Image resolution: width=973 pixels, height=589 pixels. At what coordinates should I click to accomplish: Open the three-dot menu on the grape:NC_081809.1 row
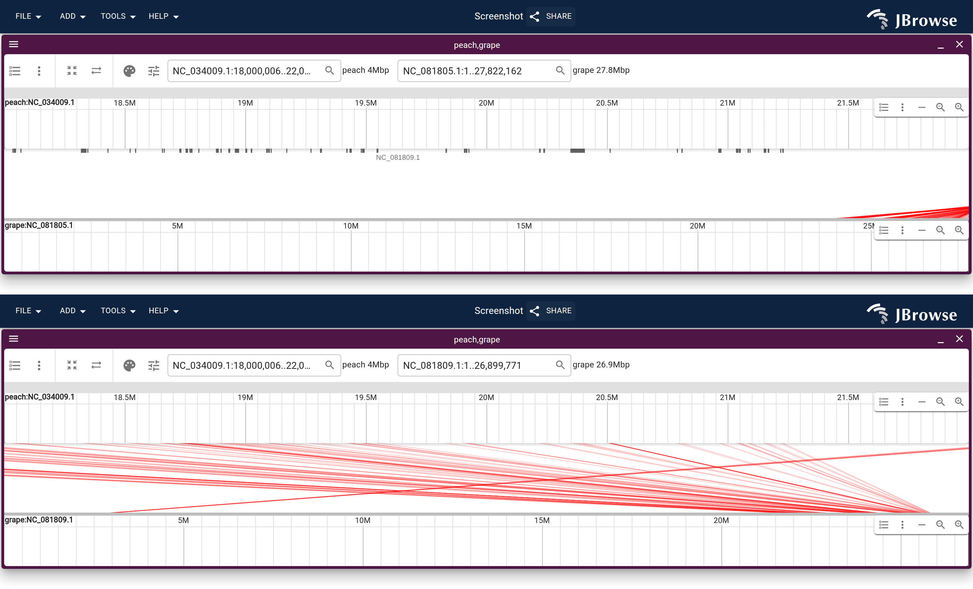[x=902, y=525]
